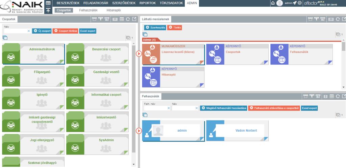
Task: Click the menu panel icon beside the NAIK logo
Action: (x=48, y=3)
